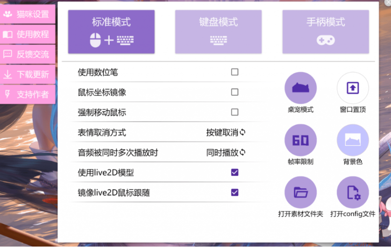Toggle the 鼠标坐标镜像 checkbox

235,92
